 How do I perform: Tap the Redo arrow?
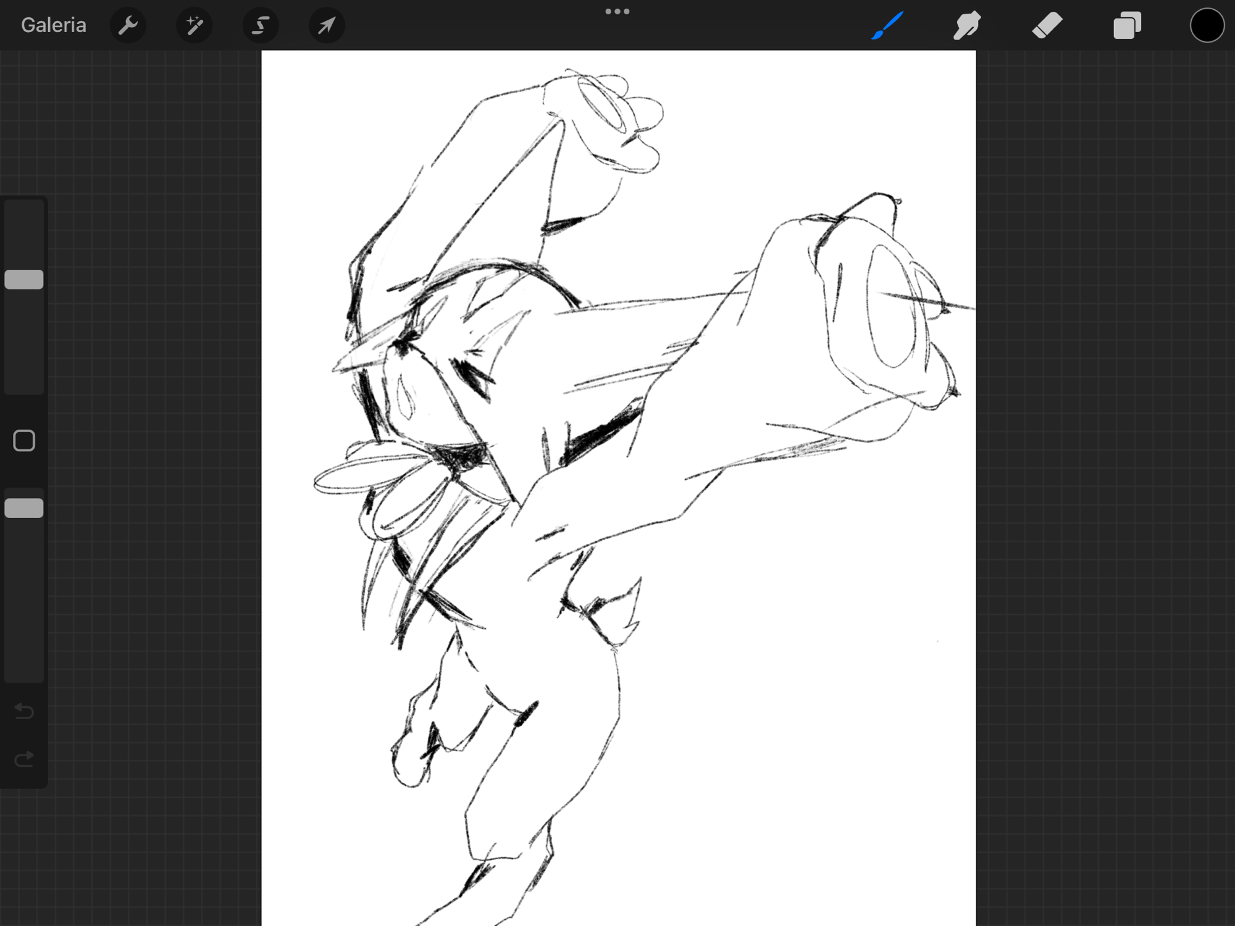(24, 759)
